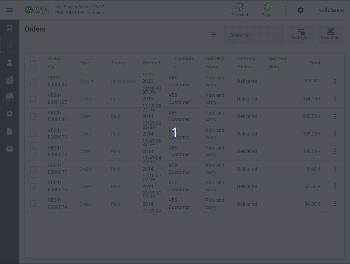Check the box for order VBS1/0000107
The height and width of the screenshot is (264, 350).
[x=33, y=99]
